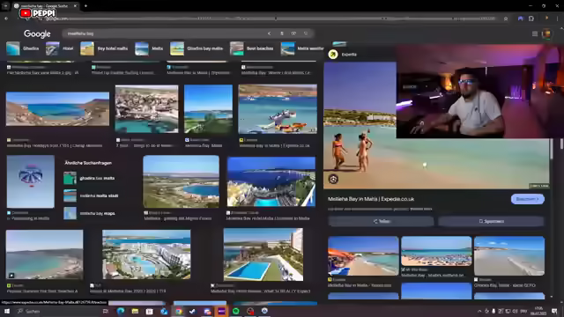Click the 'Teilen' share button

coord(381,221)
